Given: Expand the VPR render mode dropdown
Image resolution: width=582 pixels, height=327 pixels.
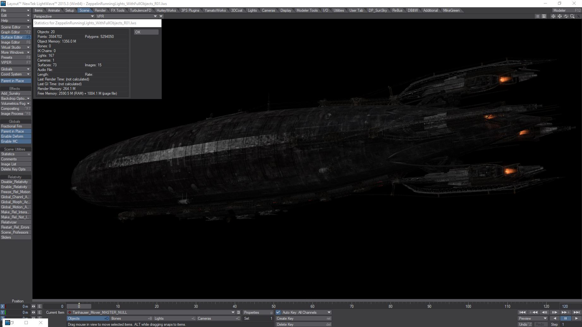Looking at the screenshot, I should pos(127,16).
